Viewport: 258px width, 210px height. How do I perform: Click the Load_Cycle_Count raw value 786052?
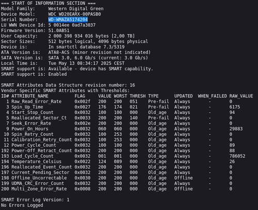tap(237, 156)
